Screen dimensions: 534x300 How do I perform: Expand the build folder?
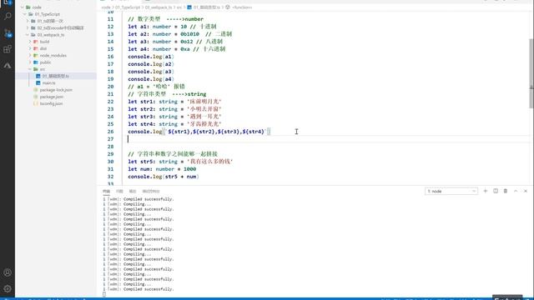(30, 42)
